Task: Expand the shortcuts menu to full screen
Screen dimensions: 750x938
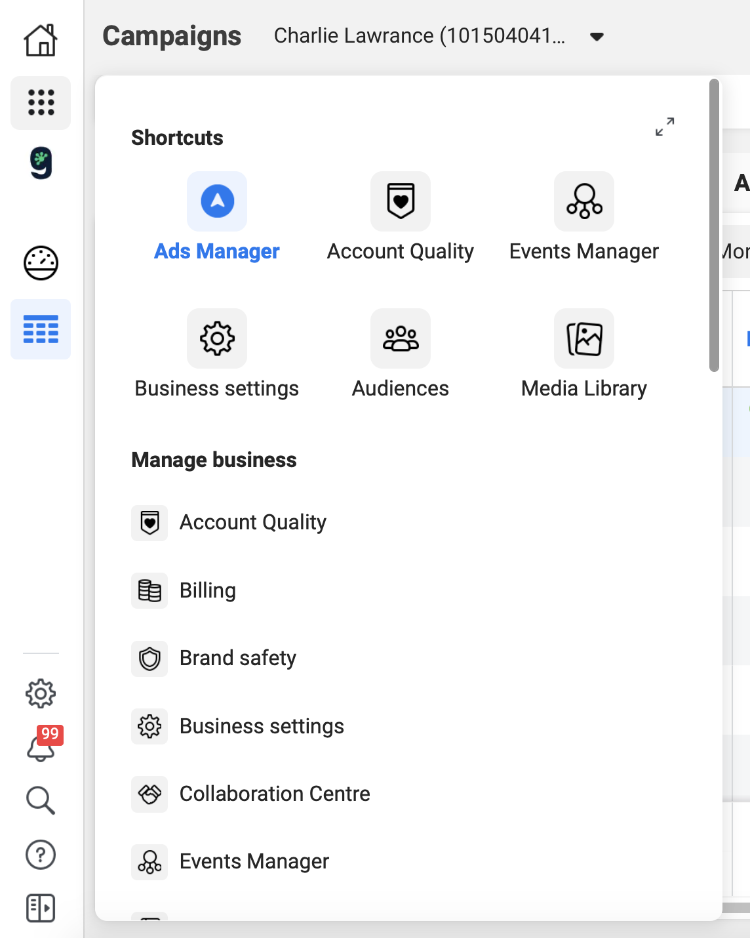Action: [x=664, y=127]
